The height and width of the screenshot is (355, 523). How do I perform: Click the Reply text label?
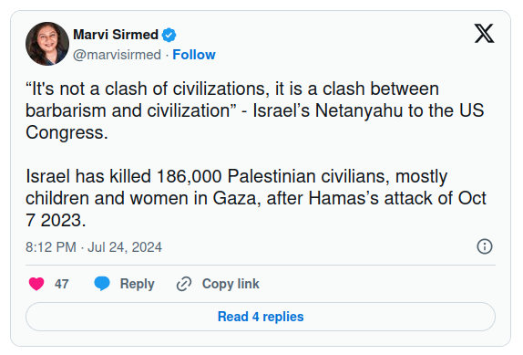click(137, 284)
